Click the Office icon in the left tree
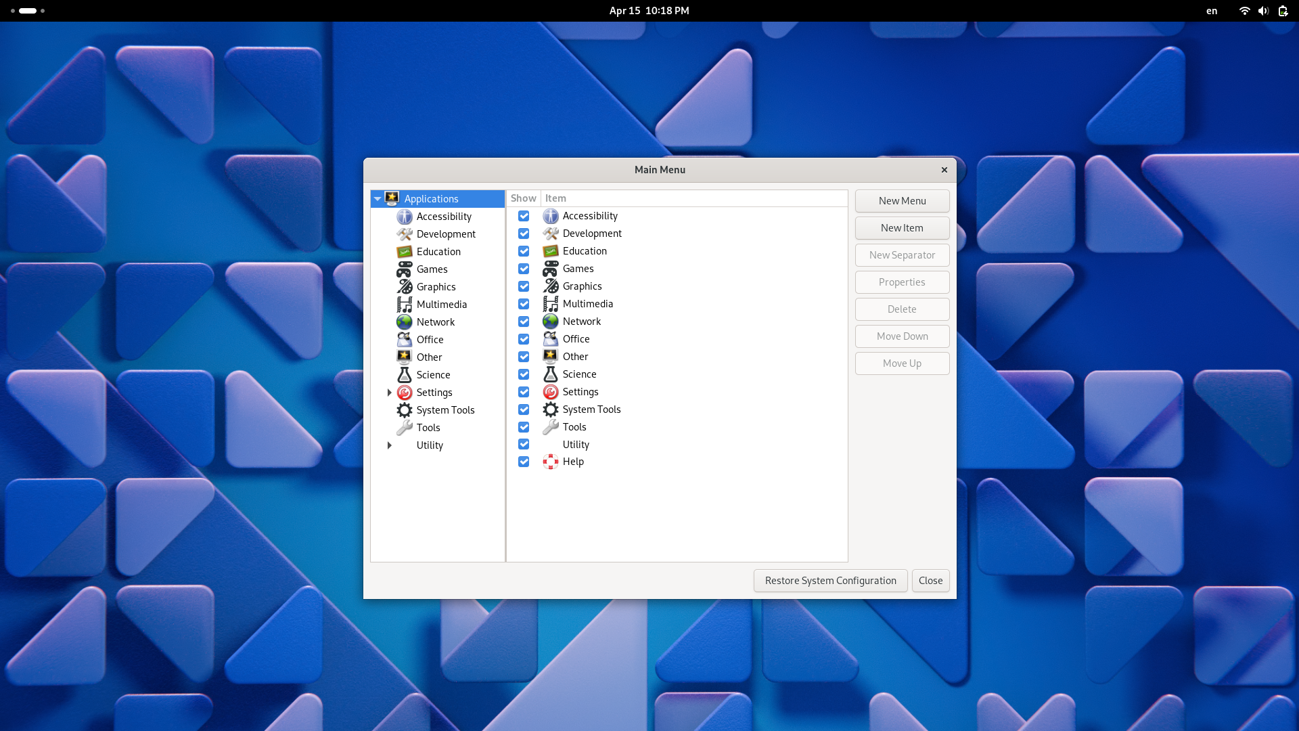The image size is (1299, 731). click(x=405, y=340)
